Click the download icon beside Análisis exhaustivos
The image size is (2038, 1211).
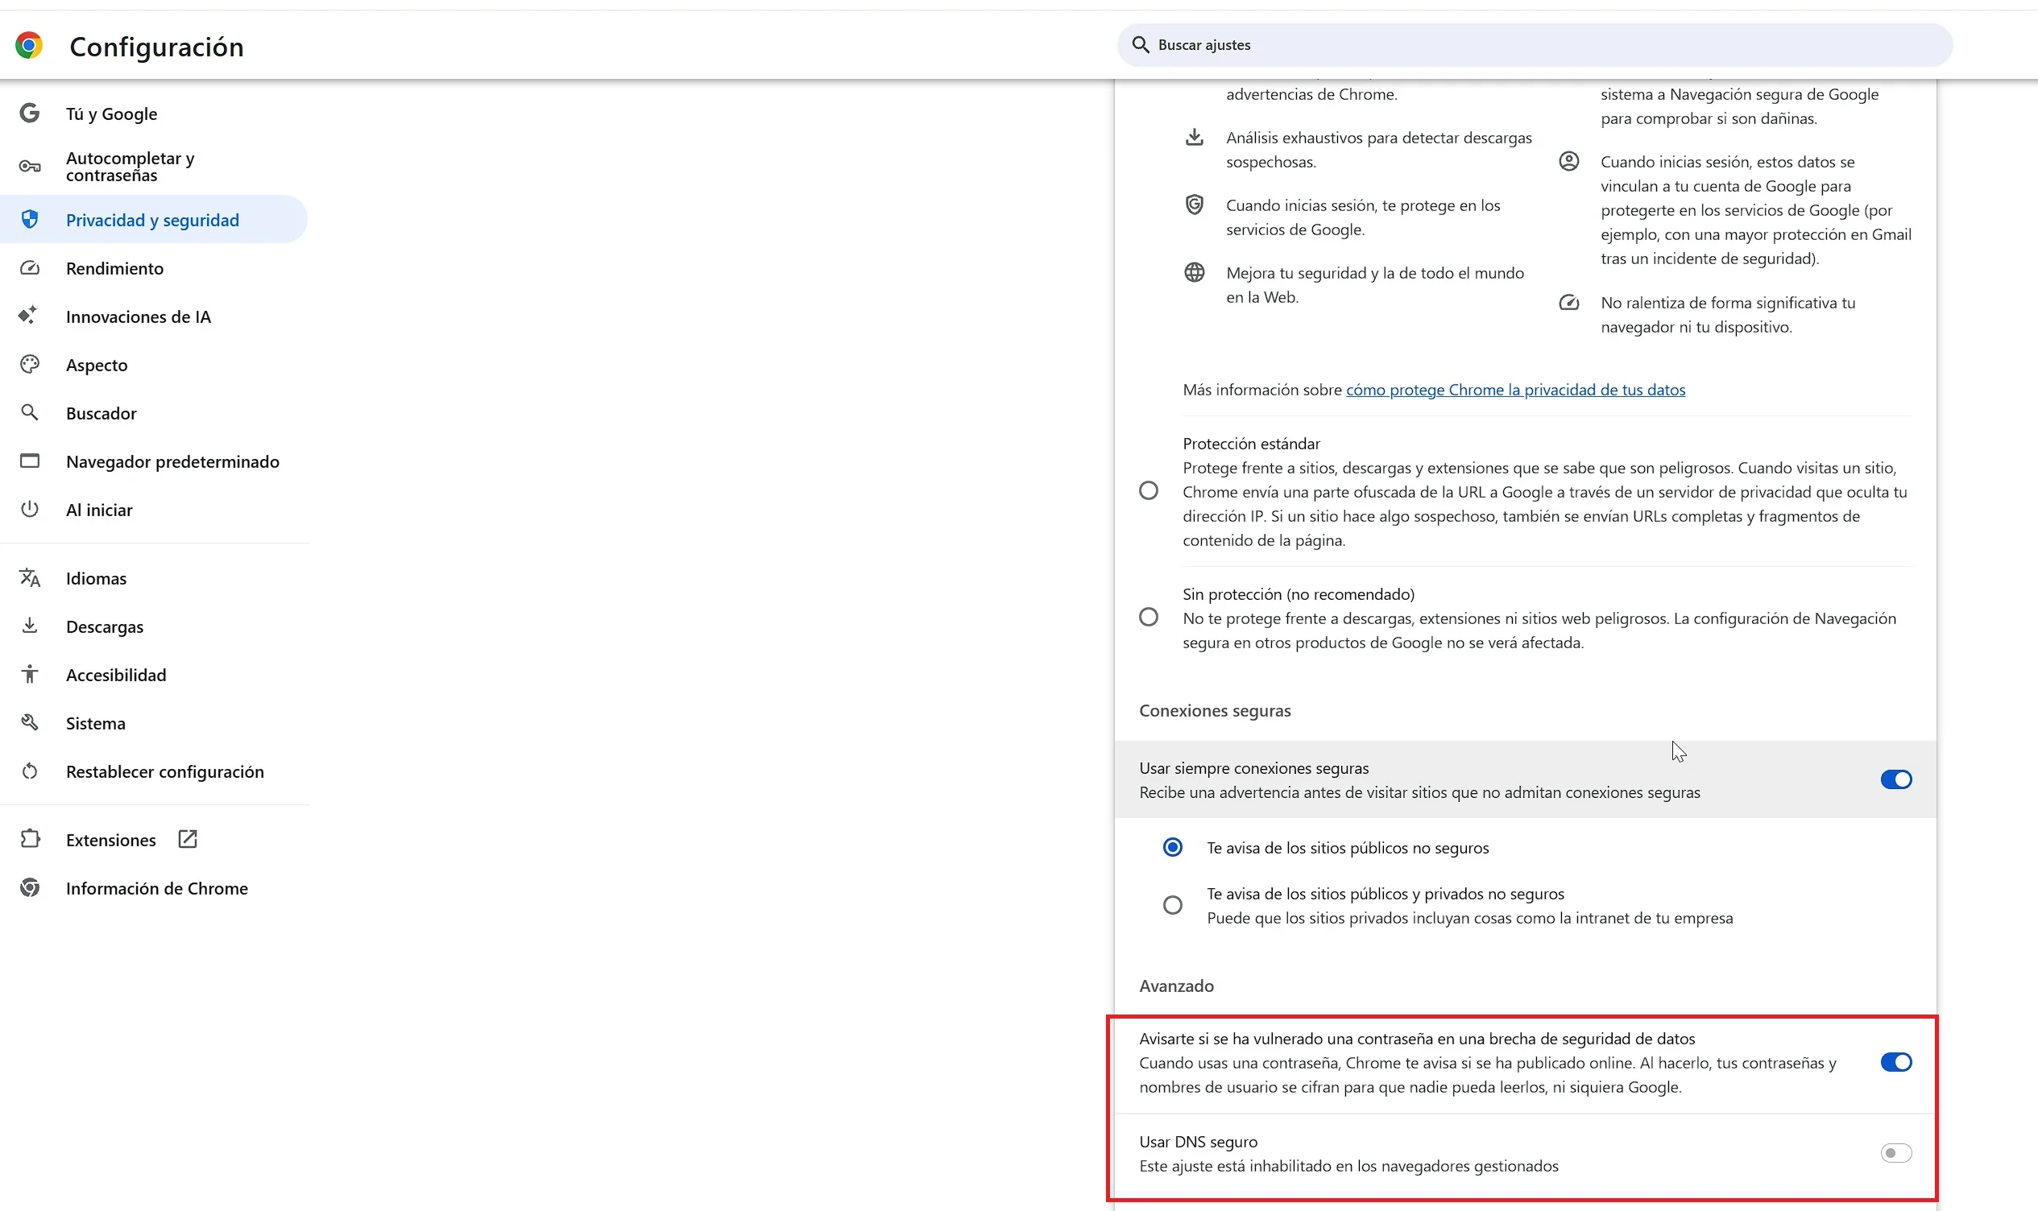pos(1194,137)
